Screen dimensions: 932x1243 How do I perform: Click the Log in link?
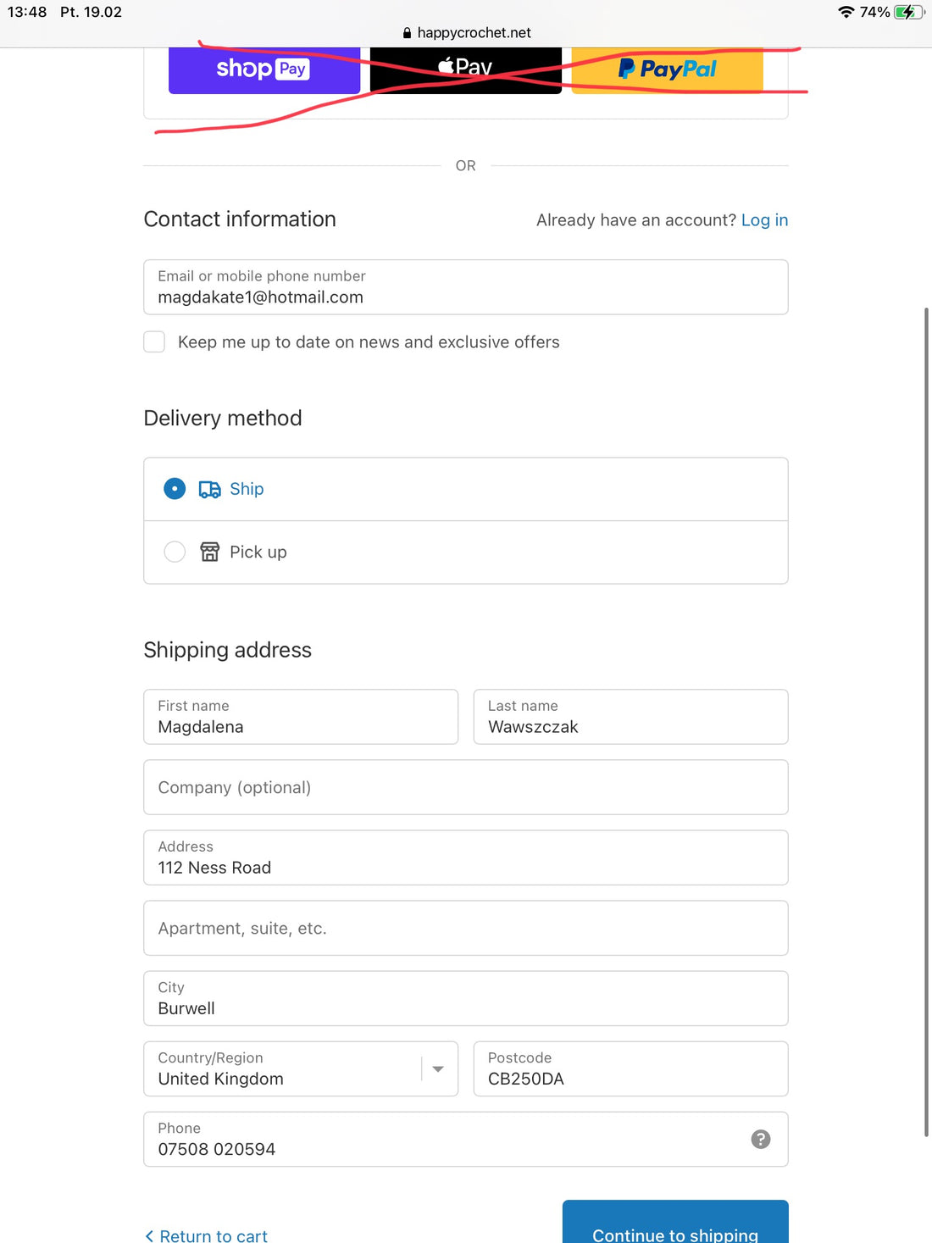[764, 220]
